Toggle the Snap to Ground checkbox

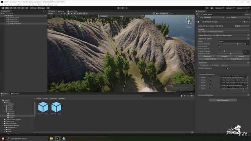tap(220, 49)
